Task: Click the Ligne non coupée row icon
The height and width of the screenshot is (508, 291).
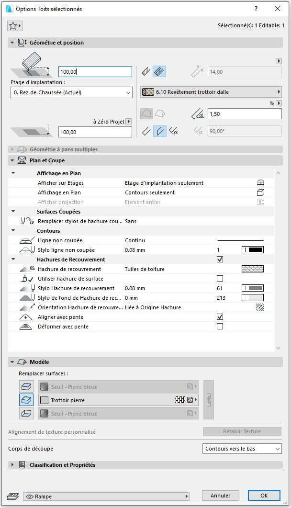Action: [27, 240]
